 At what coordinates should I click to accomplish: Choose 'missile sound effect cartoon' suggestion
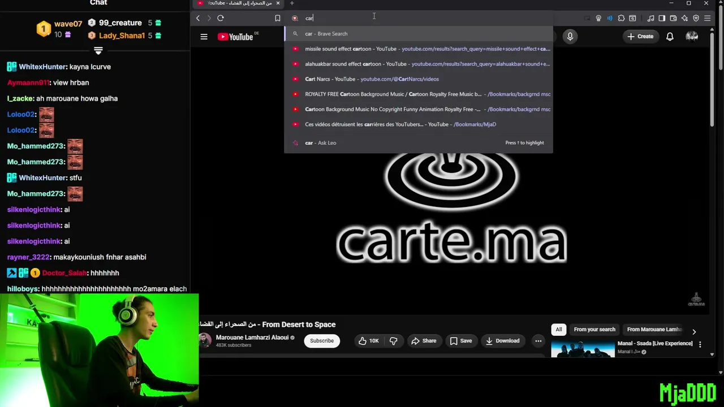(419, 49)
